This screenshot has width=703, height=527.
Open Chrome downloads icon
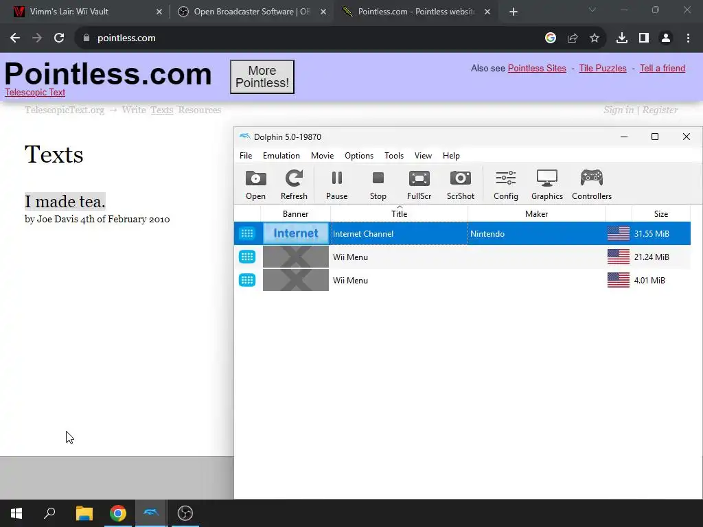(x=621, y=38)
